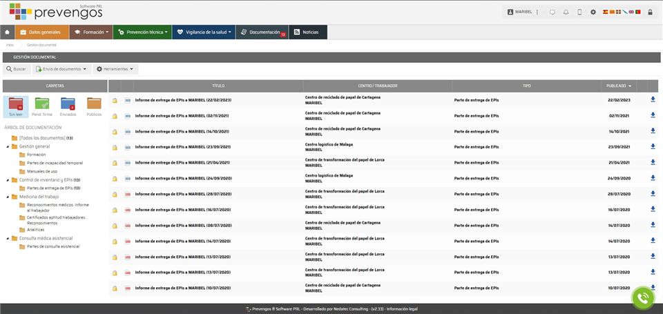Open the Prevención técnica menu

coord(142,32)
